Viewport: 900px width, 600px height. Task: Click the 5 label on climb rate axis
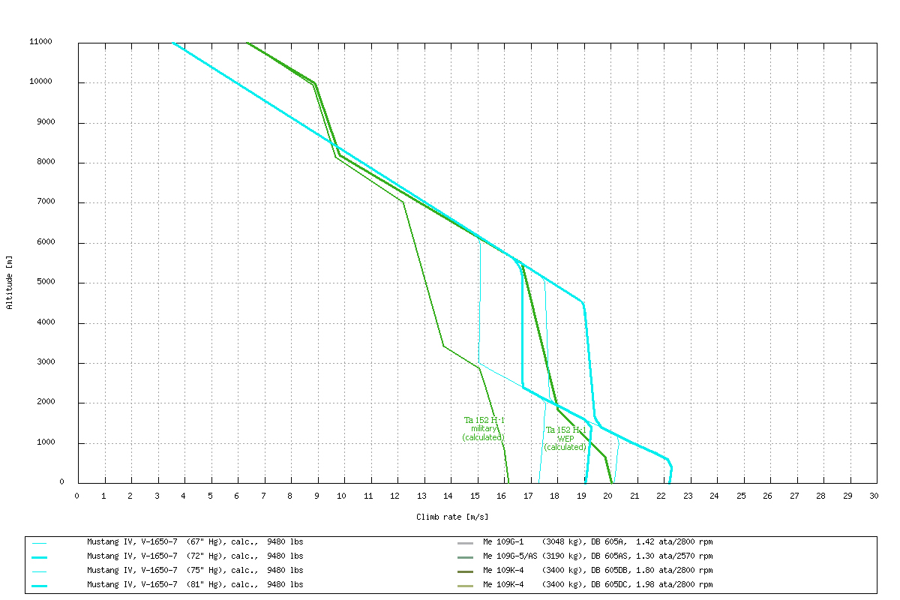(x=210, y=496)
